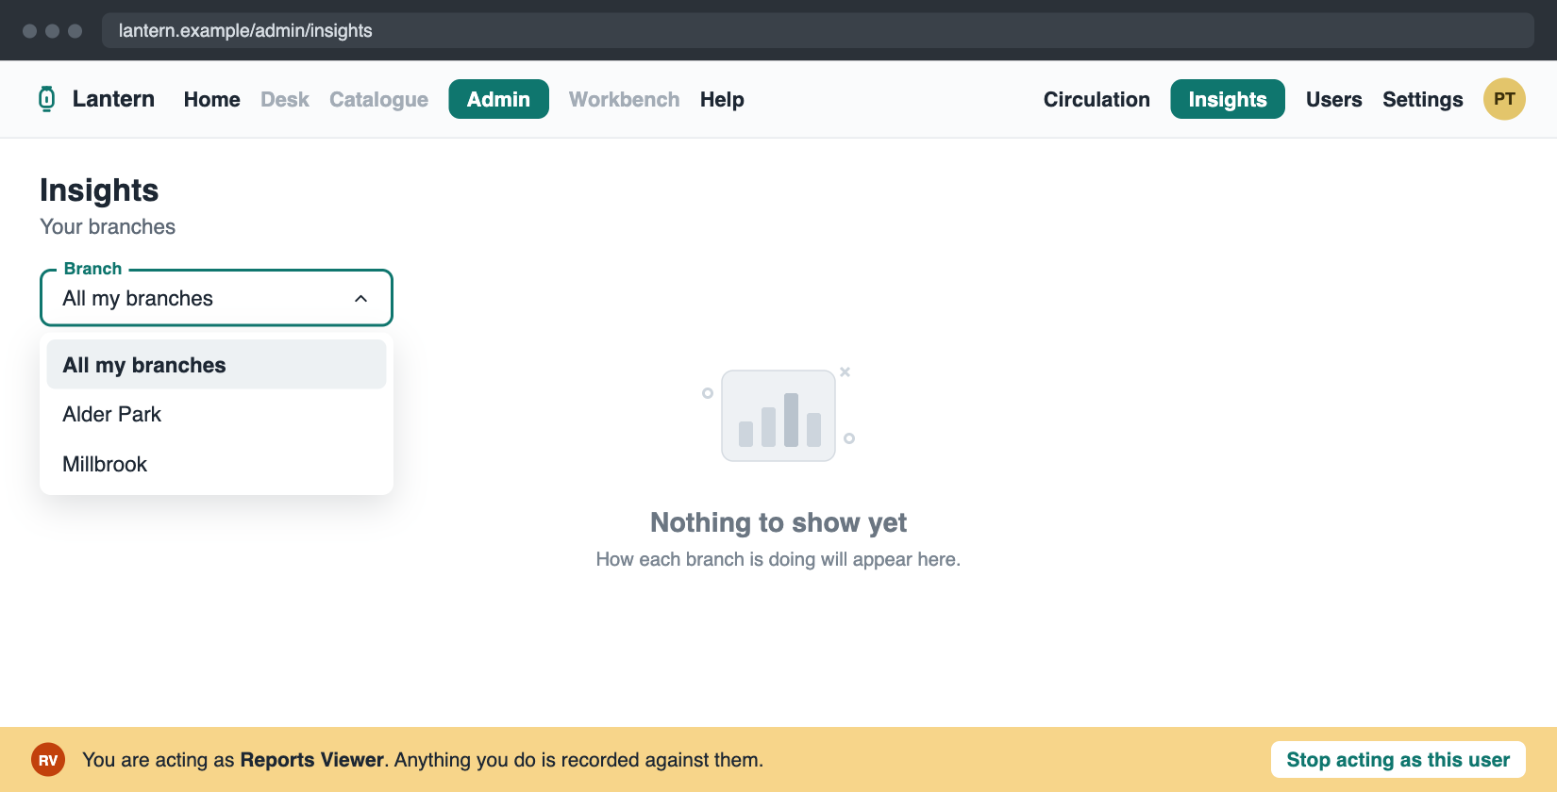Click the 'Your branches' subtitle
This screenshot has width=1557, height=792.
(108, 226)
